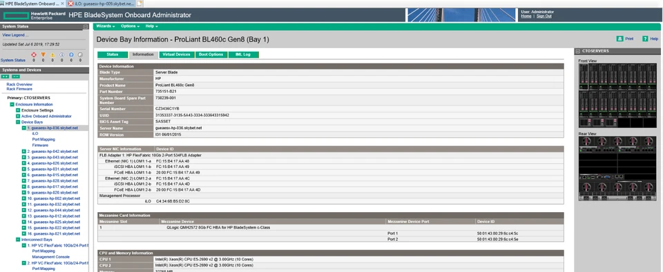Expand bay 10 gueaesx-hp-002 node
663x272 pixels.
24,198
